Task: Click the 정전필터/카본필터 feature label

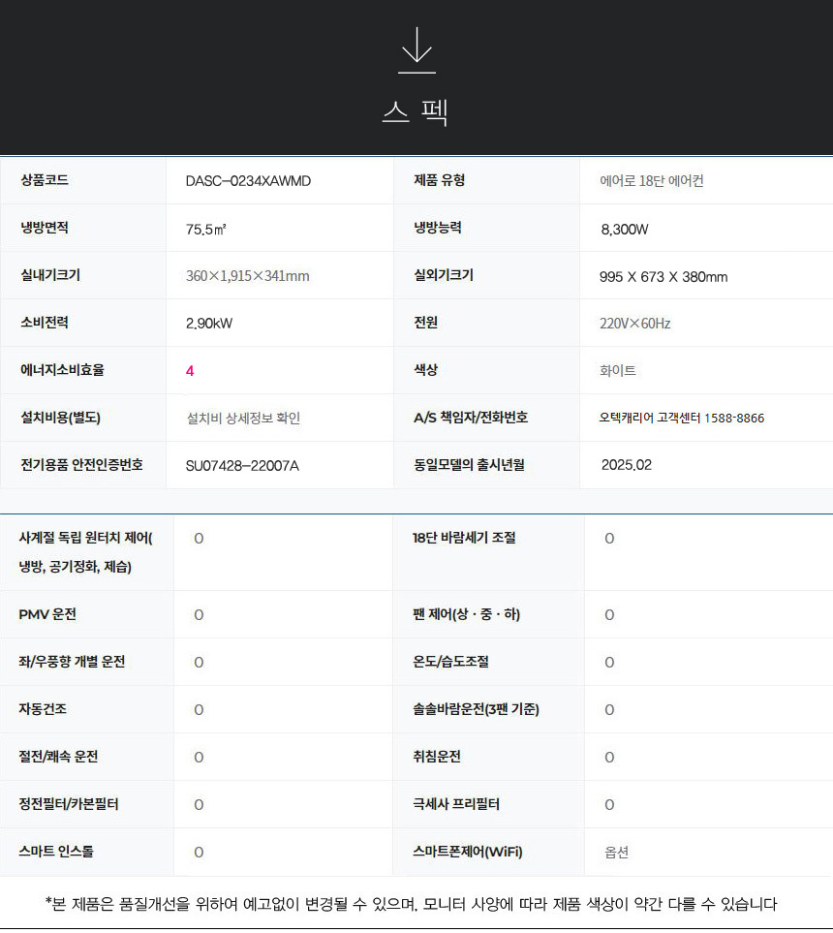Action: coord(69,804)
